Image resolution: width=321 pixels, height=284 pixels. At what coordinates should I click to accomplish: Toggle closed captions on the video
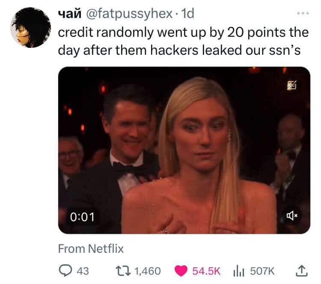(291, 85)
